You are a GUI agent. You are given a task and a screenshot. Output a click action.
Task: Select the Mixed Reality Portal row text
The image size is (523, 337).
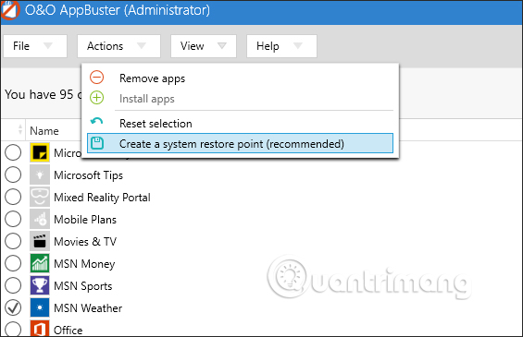[102, 198]
